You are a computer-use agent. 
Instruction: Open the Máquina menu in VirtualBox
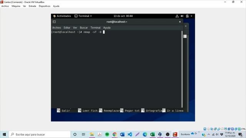[x=16, y=6]
